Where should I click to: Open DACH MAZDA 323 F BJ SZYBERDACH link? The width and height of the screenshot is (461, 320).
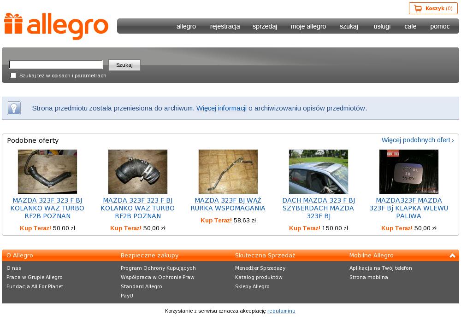(x=319, y=208)
